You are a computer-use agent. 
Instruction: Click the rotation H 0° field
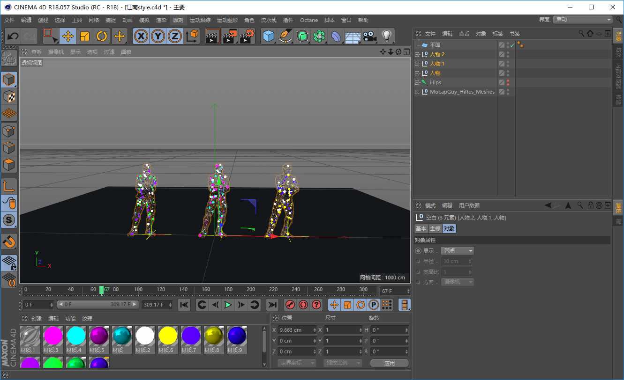(x=389, y=330)
